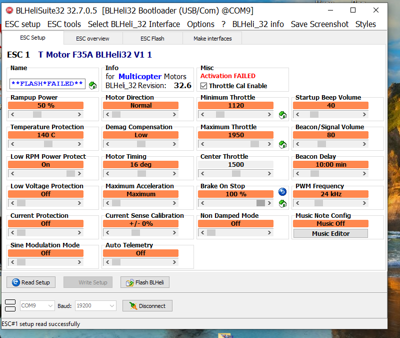Open the Options menu
The width and height of the screenshot is (400, 338).
click(201, 24)
